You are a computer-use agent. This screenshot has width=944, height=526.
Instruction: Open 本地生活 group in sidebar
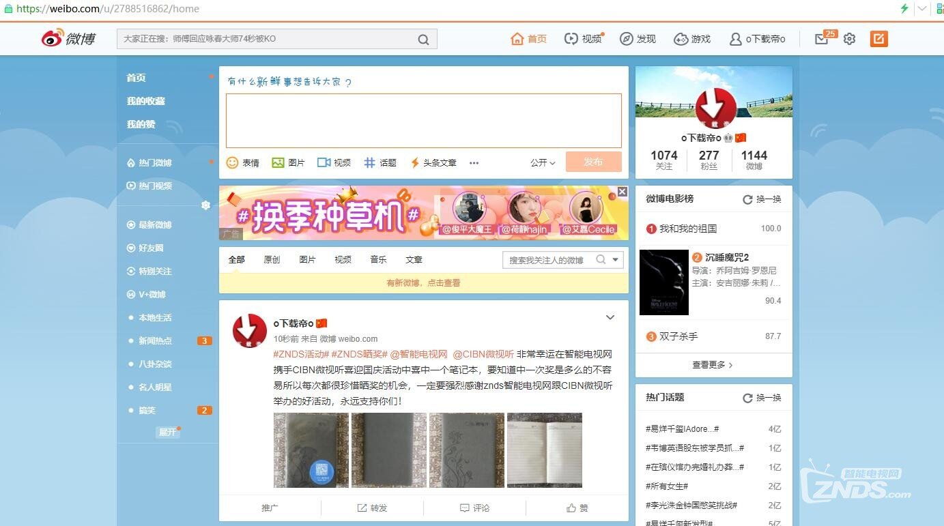click(x=155, y=317)
